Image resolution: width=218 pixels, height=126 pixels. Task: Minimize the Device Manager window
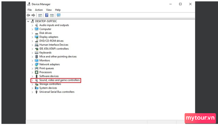tap(170, 4)
